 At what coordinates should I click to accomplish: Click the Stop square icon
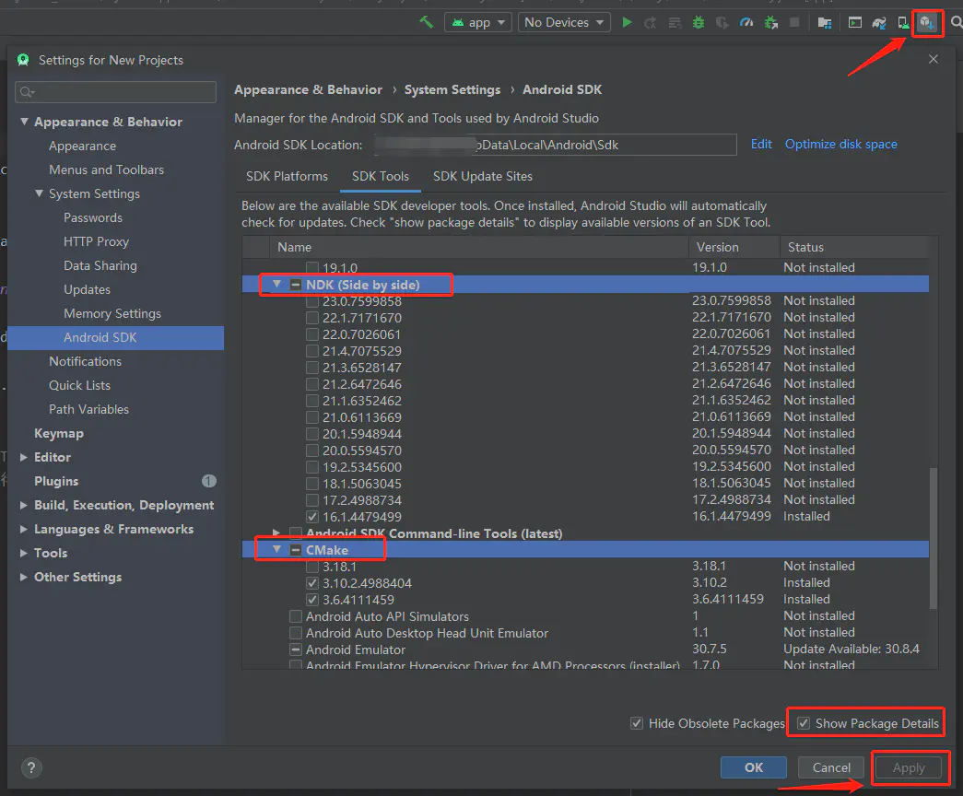tap(794, 22)
